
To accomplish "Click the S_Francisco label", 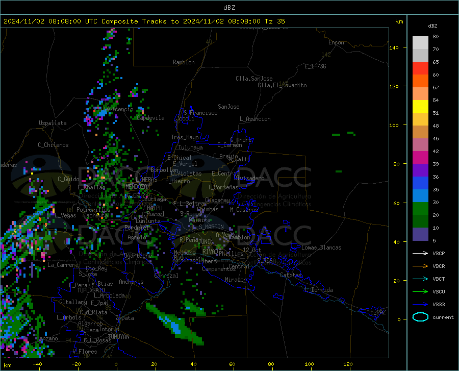I will (x=200, y=113).
